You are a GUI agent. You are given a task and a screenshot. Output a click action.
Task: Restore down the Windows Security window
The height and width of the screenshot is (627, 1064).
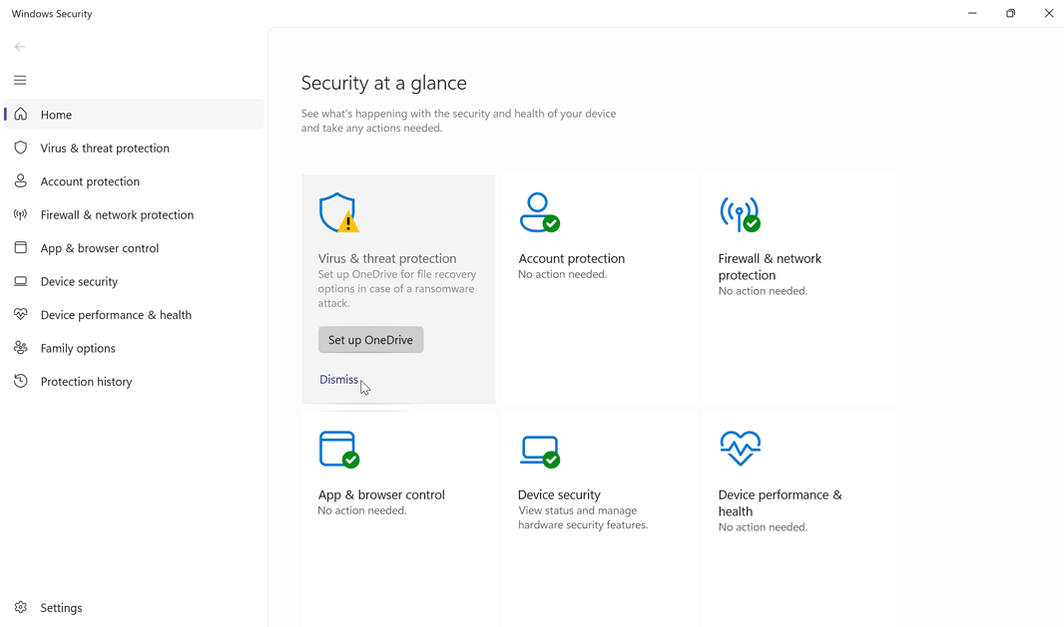tap(1010, 14)
